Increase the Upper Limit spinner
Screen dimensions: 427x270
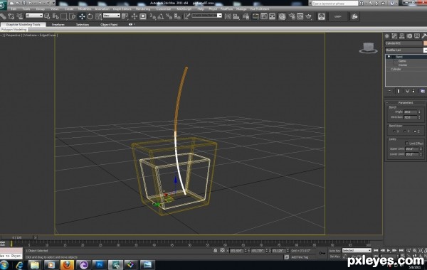coord(421,148)
